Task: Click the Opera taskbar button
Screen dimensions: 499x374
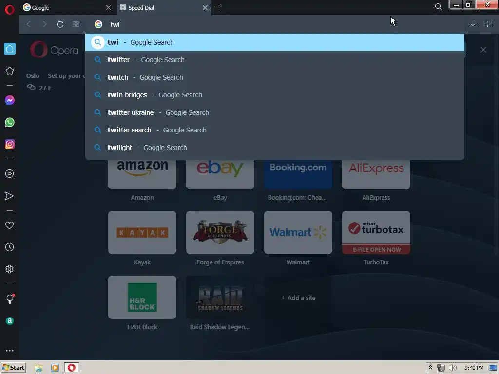Action: click(x=72, y=368)
